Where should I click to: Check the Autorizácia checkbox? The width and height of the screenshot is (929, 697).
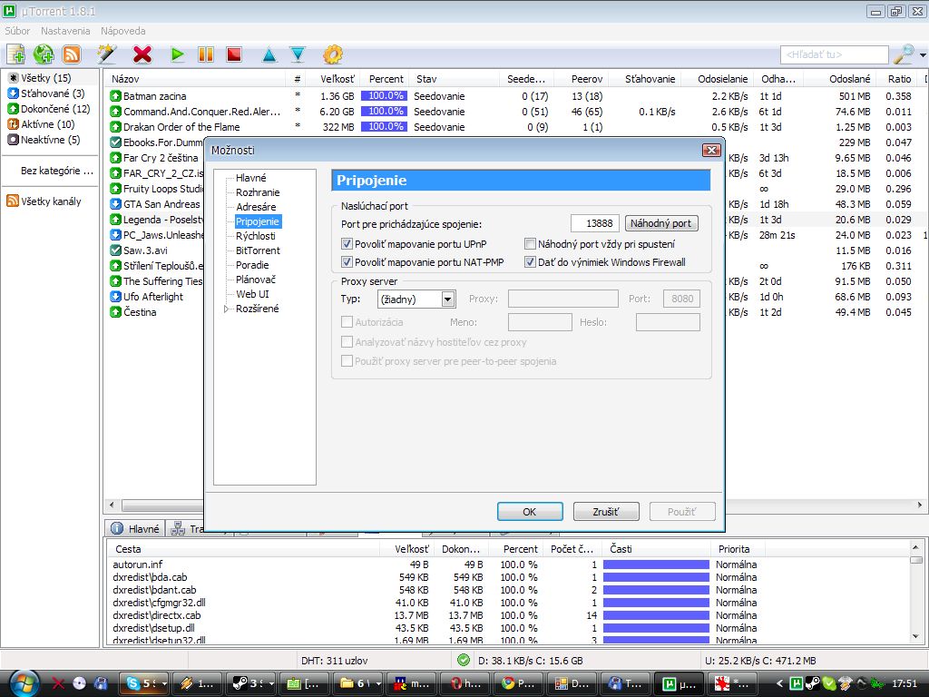click(347, 322)
